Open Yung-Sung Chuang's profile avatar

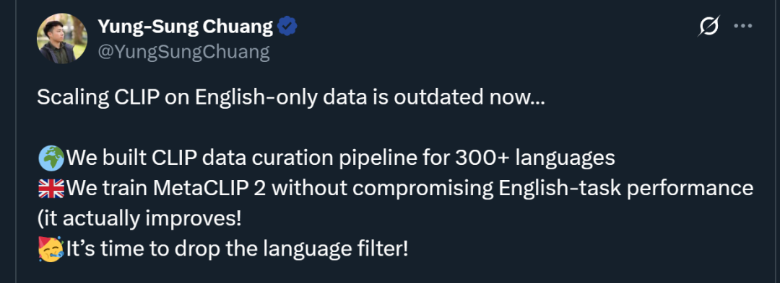(x=63, y=39)
